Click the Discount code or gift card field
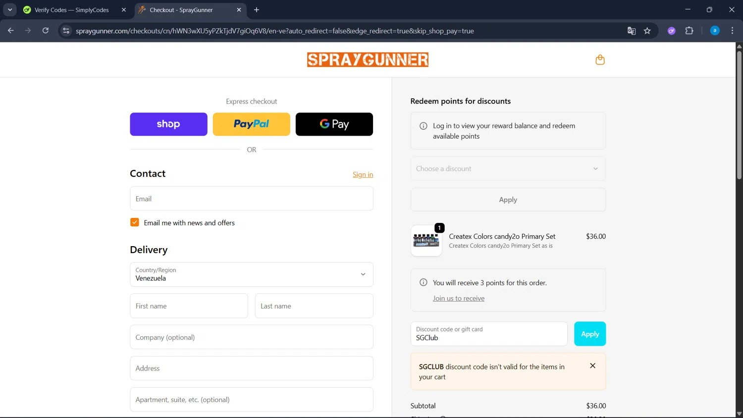The height and width of the screenshot is (418, 743). coord(489,334)
